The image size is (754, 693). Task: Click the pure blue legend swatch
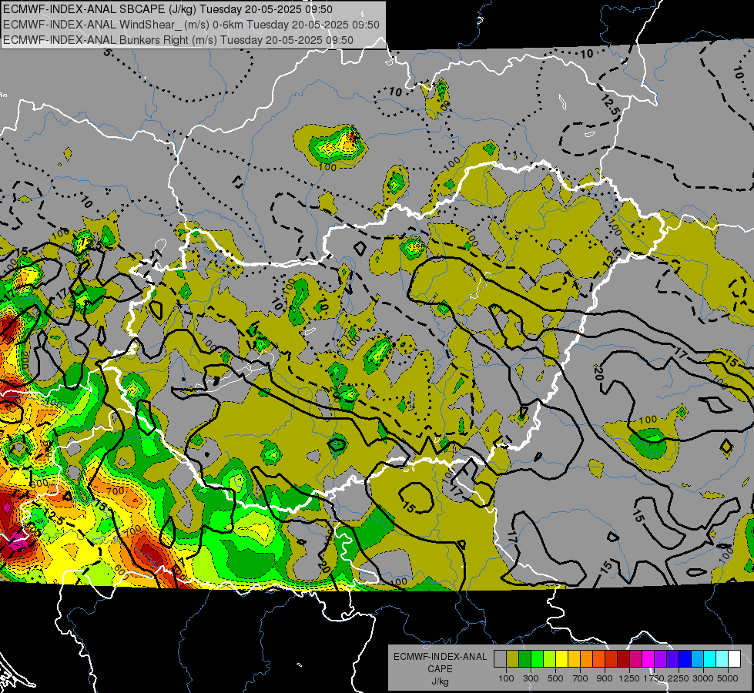click(x=685, y=659)
